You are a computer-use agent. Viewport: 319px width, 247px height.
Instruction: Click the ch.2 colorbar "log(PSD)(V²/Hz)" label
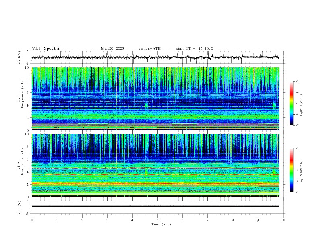coord(301,172)
